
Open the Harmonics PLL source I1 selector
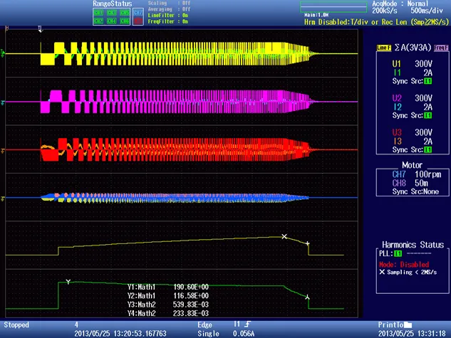(398, 253)
